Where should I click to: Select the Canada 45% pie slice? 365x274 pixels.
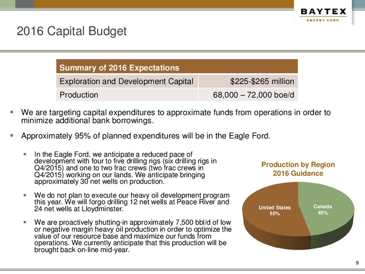click(x=326, y=209)
